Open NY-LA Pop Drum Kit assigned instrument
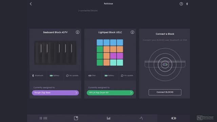This screenshot has width=217, height=122. pyautogui.click(x=110, y=93)
